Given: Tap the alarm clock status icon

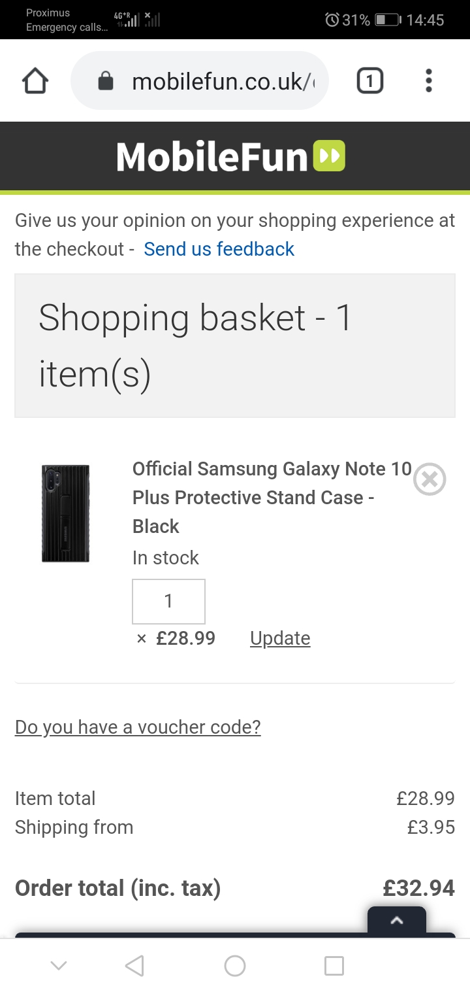Looking at the screenshot, I should coord(332,20).
